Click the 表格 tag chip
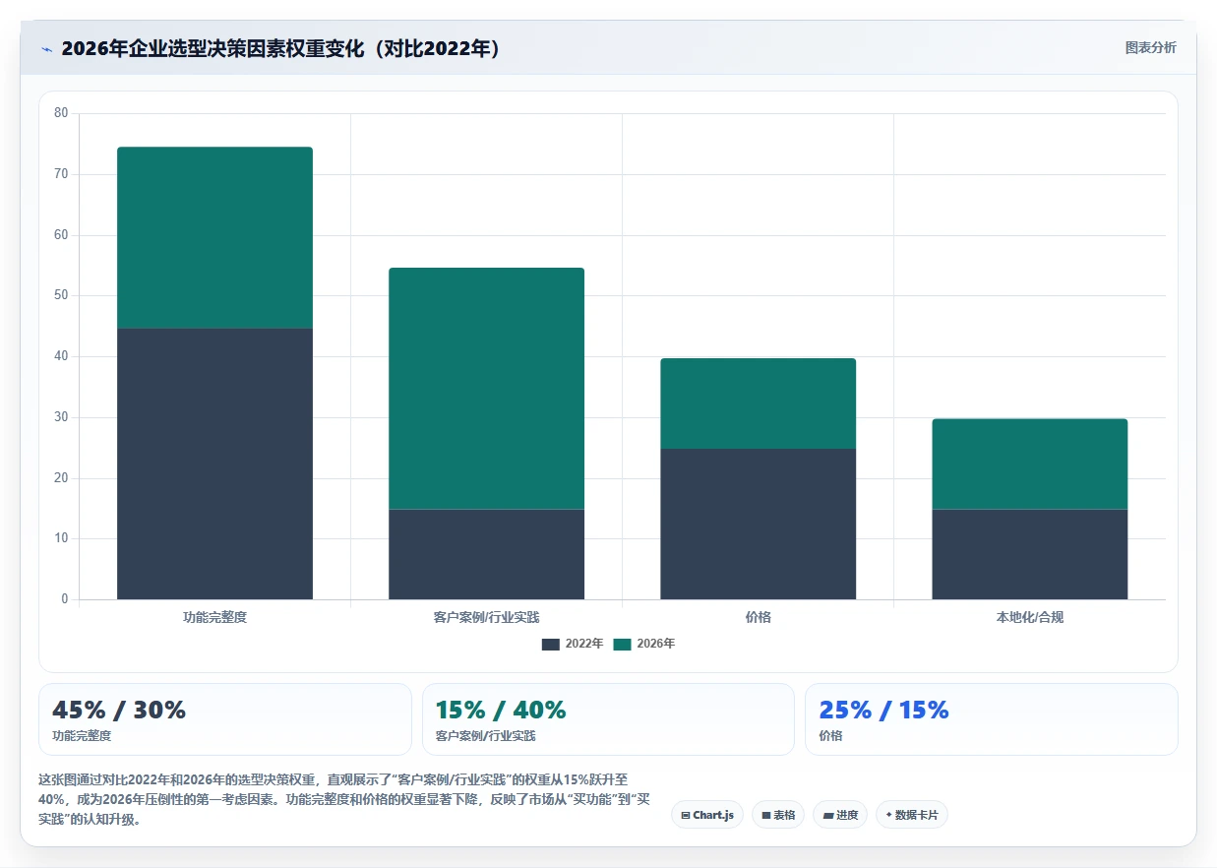Viewport: 1217px width, 868px height. tap(778, 815)
